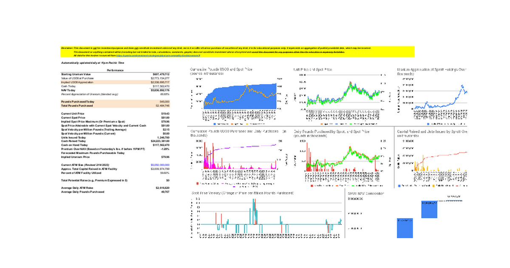Select the blue $5,050,000,000 ATM size value
Viewport: 510px width, 268px height.
point(160,165)
